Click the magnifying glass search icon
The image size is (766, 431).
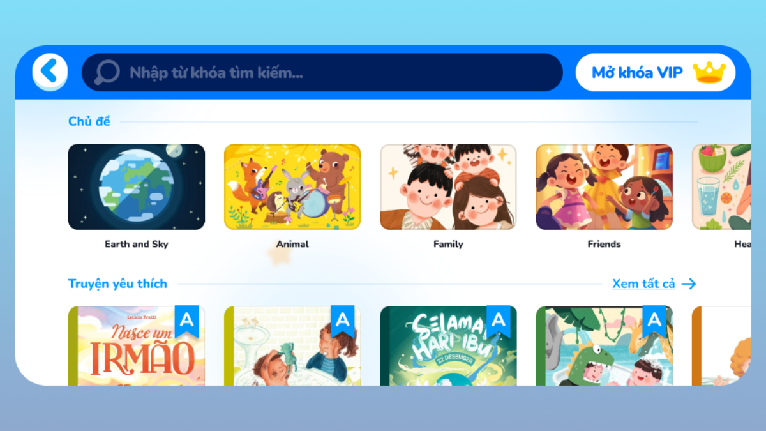coord(107,72)
